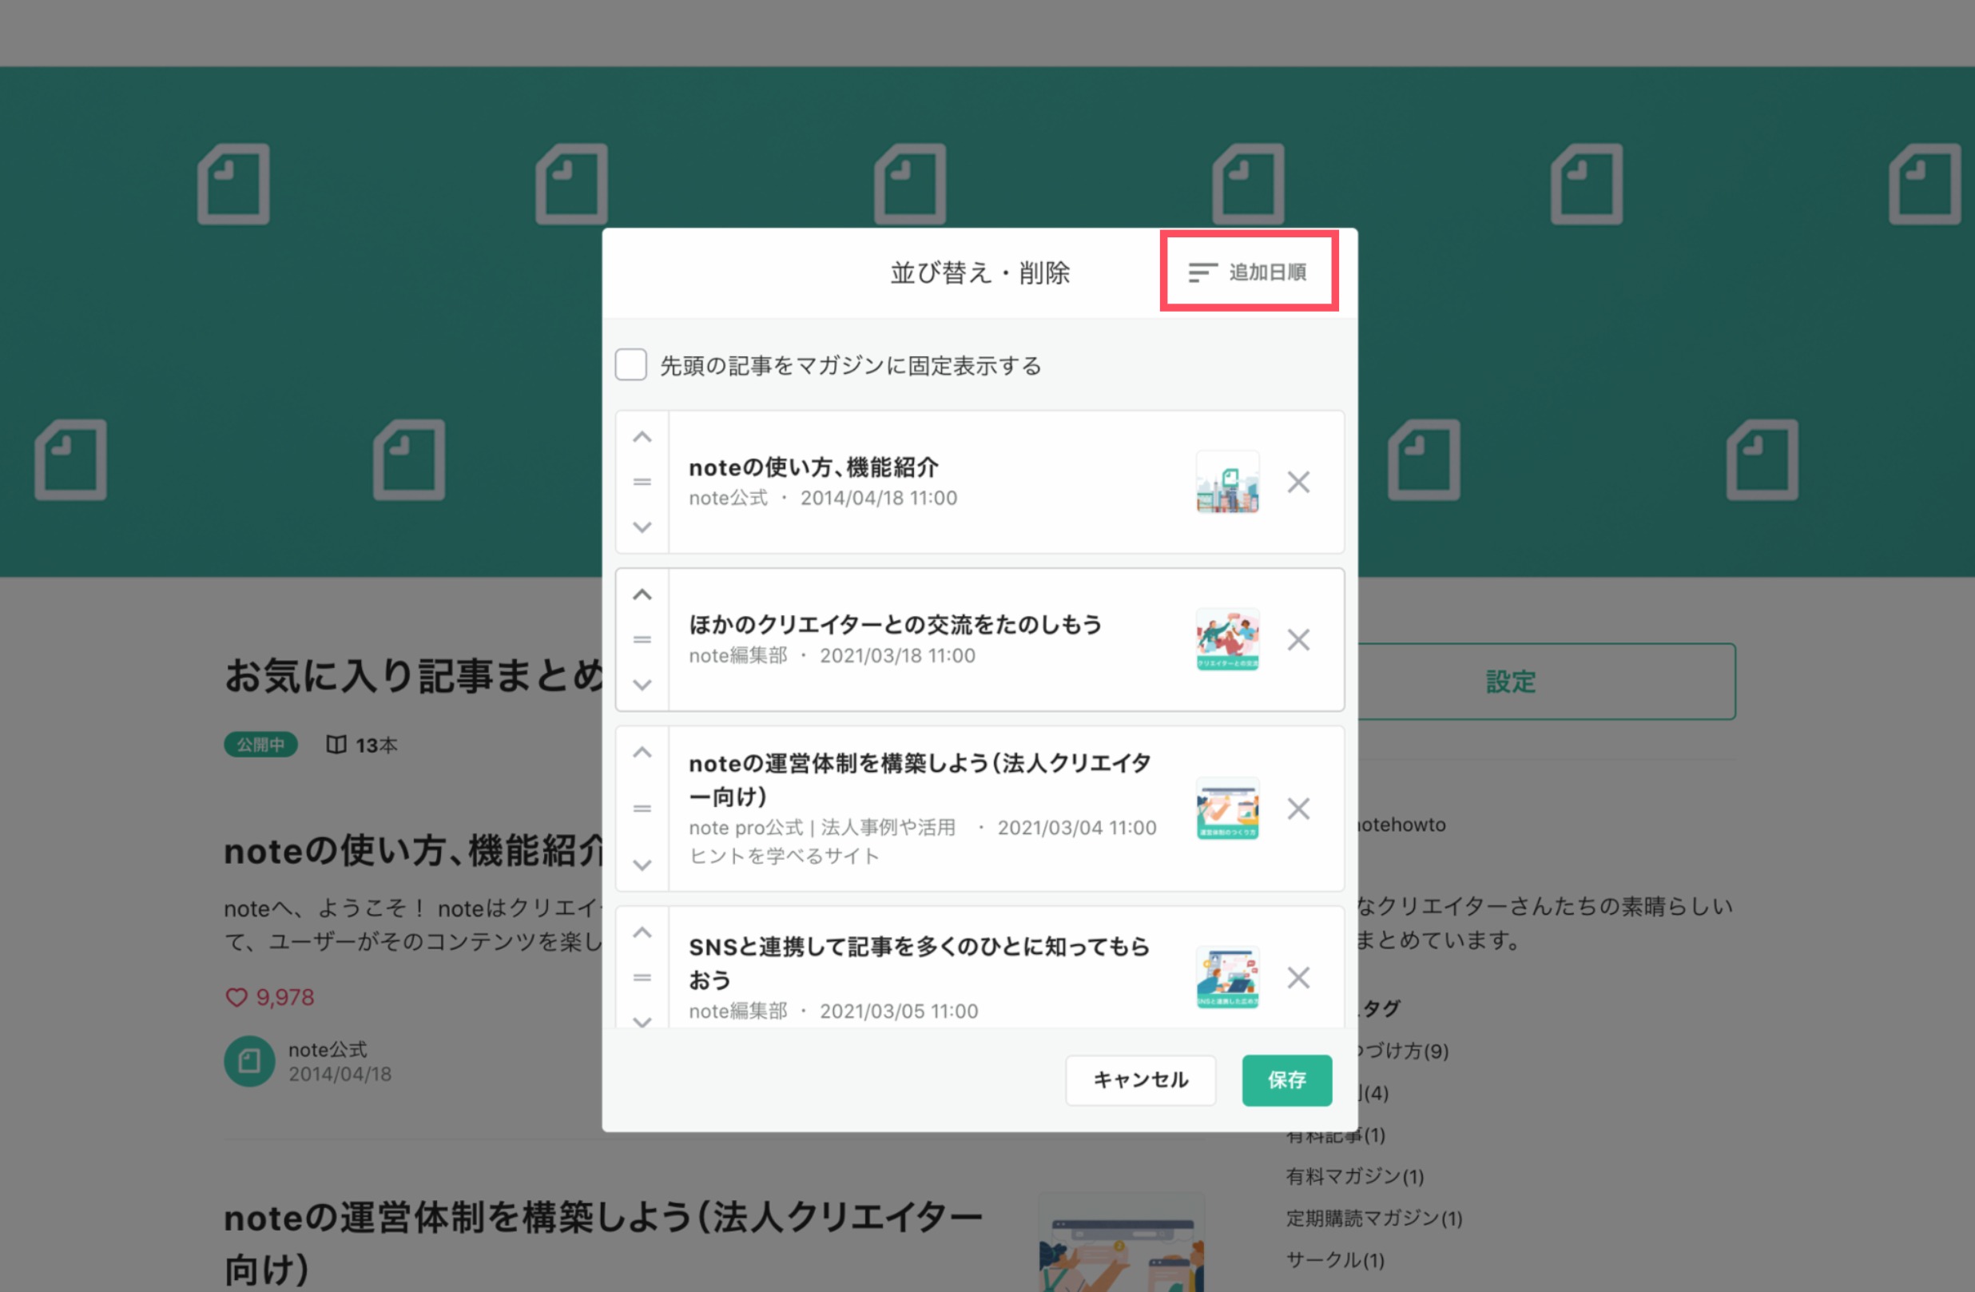Click the 公開中 status badge

[260, 745]
